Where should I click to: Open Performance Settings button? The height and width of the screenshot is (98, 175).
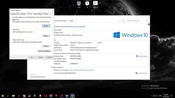[46, 26]
